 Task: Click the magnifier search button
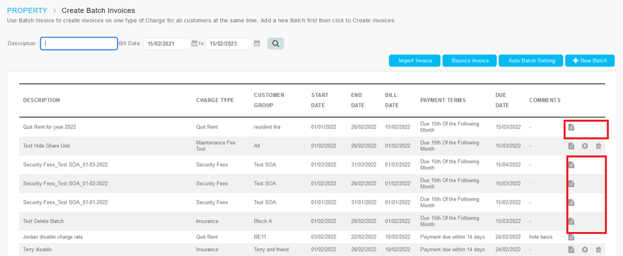276,44
